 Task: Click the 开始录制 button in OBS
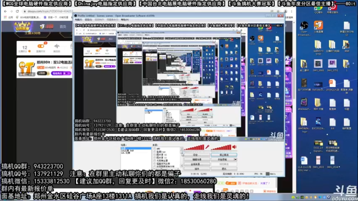[x=222, y=159]
